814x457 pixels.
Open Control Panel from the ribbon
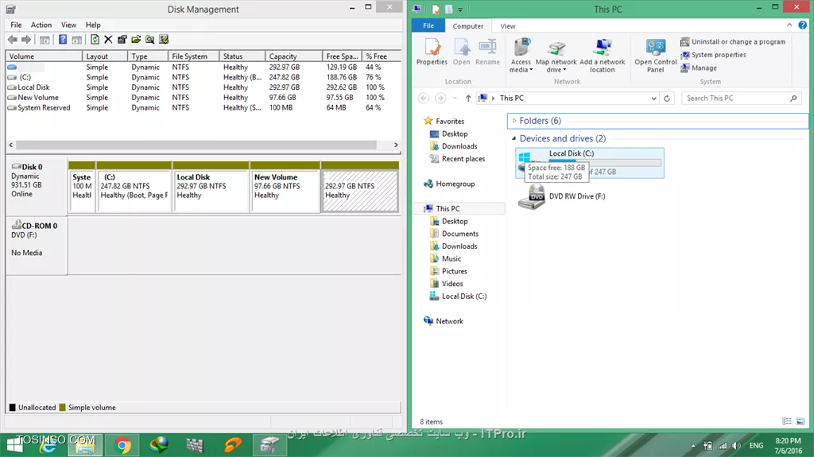(656, 56)
